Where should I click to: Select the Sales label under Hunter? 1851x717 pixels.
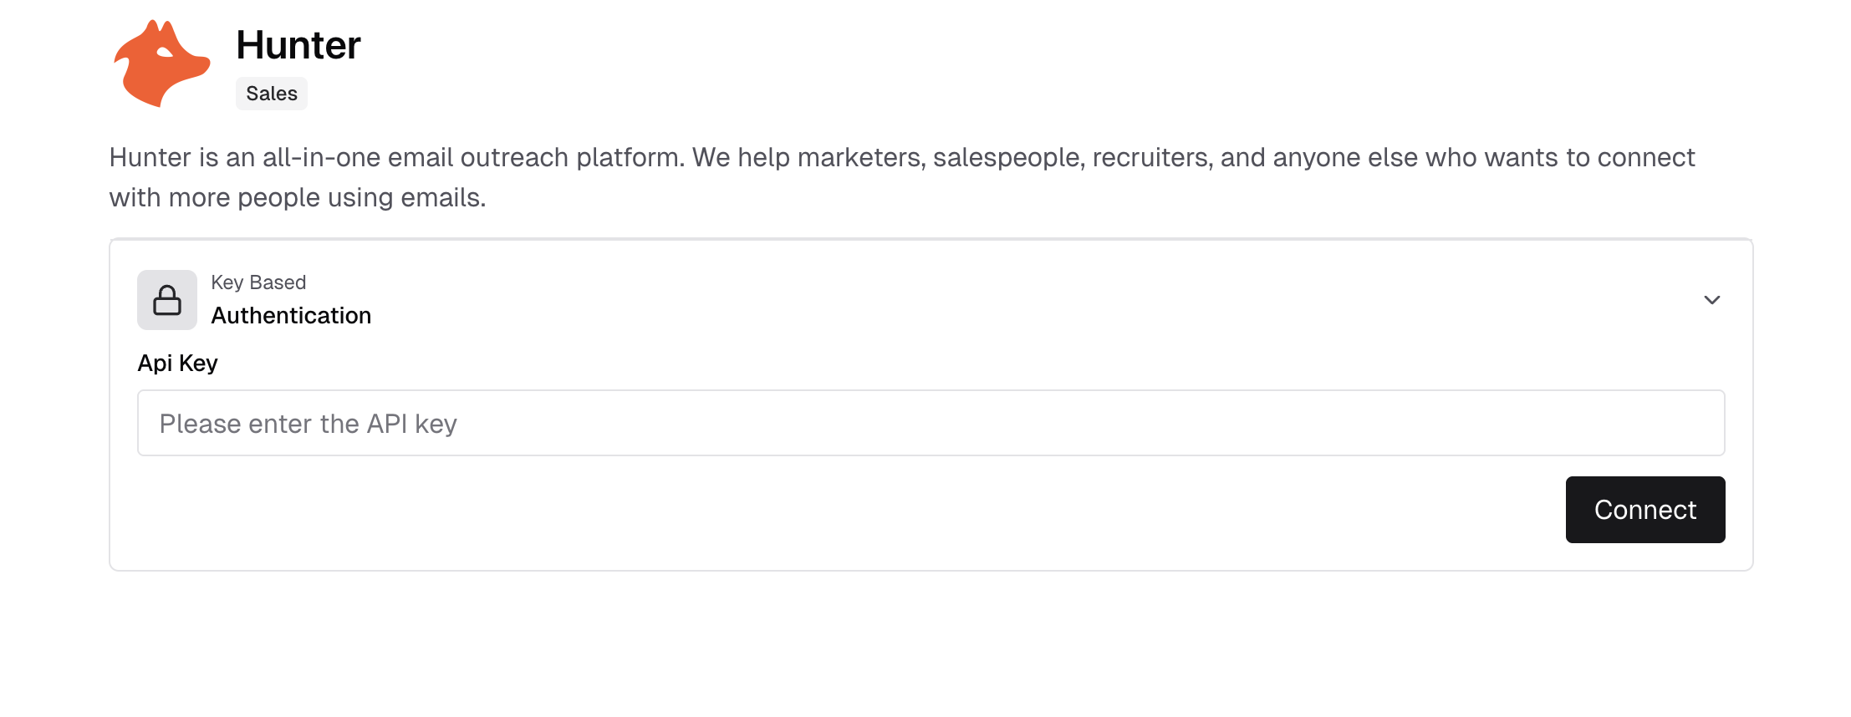271,93
